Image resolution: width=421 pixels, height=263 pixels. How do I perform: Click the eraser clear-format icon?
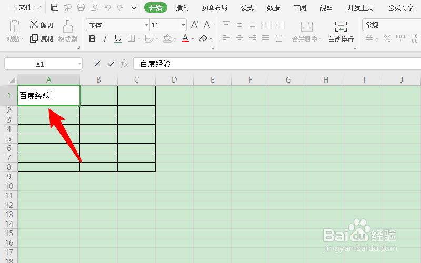[203, 38]
